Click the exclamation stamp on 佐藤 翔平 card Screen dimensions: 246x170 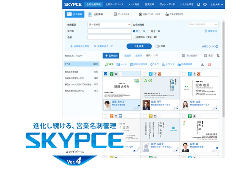[x=155, y=74]
